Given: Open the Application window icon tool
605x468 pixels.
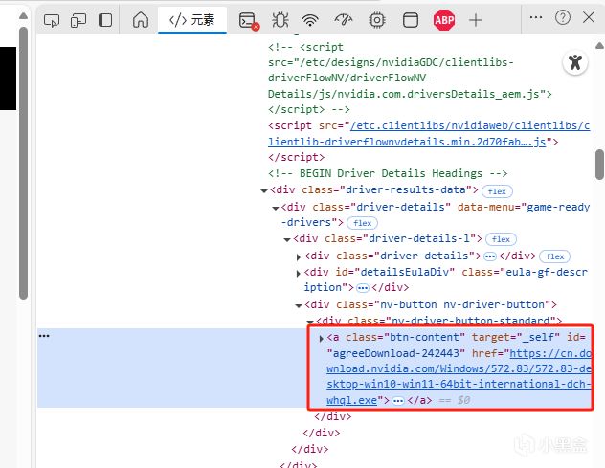Looking at the screenshot, I should click(x=410, y=20).
